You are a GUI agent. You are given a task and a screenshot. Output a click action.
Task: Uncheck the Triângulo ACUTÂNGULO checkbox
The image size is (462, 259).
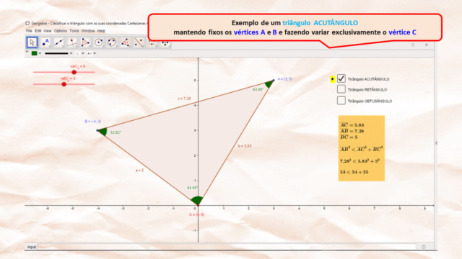(341, 78)
